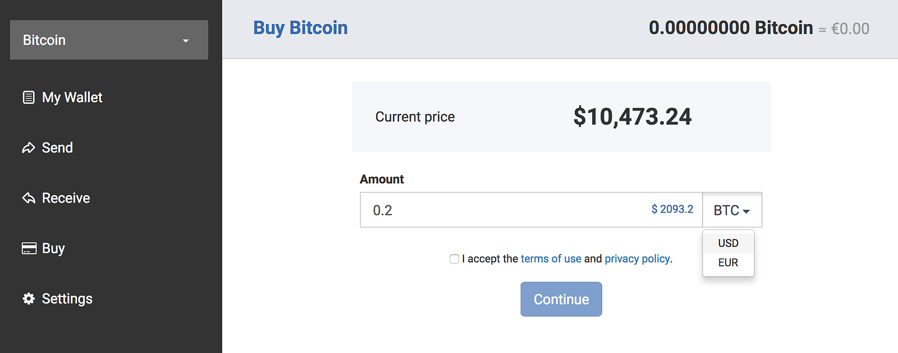Viewport: 898px width, 353px height.
Task: Go to My Wallet label in sidebar
Action: (x=72, y=98)
